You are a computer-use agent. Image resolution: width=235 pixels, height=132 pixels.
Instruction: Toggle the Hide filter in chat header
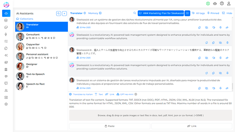tap(227, 13)
